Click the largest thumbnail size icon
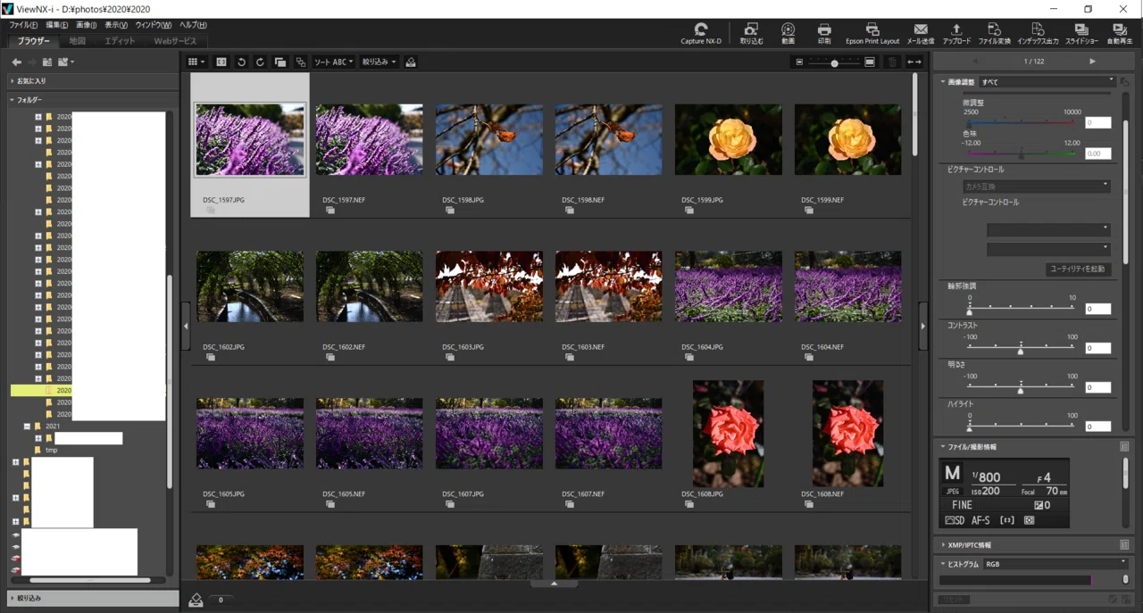Image resolution: width=1143 pixels, height=613 pixels. click(x=870, y=62)
